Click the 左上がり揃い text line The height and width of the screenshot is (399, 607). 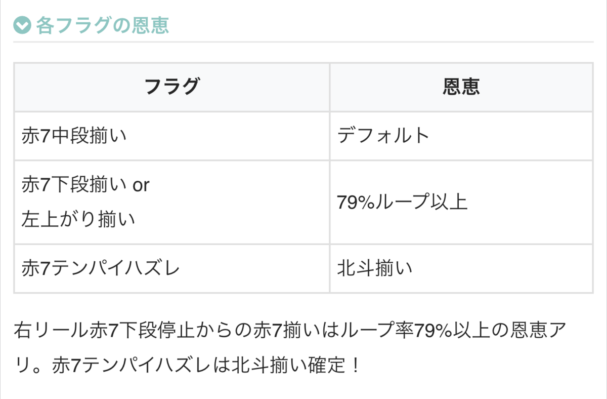[78, 219]
